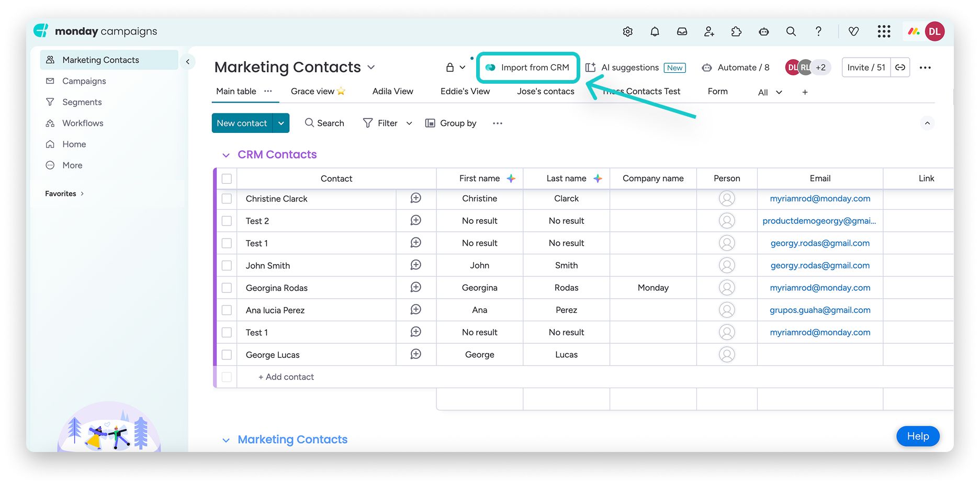Click the monday campaigns logo
The width and height of the screenshot is (980, 486).
tap(95, 31)
